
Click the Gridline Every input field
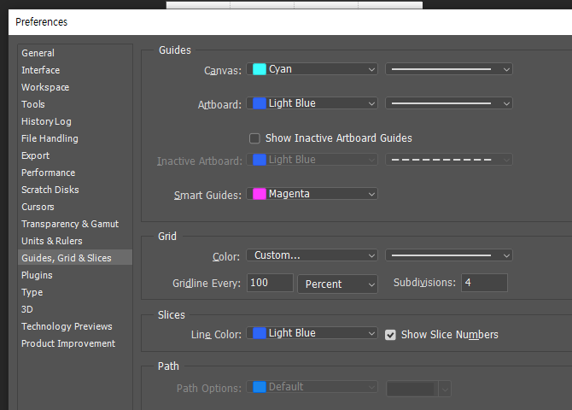(x=270, y=284)
